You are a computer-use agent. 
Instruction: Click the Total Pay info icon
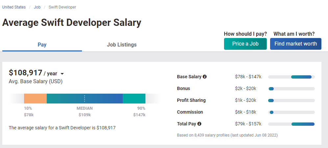199,124
